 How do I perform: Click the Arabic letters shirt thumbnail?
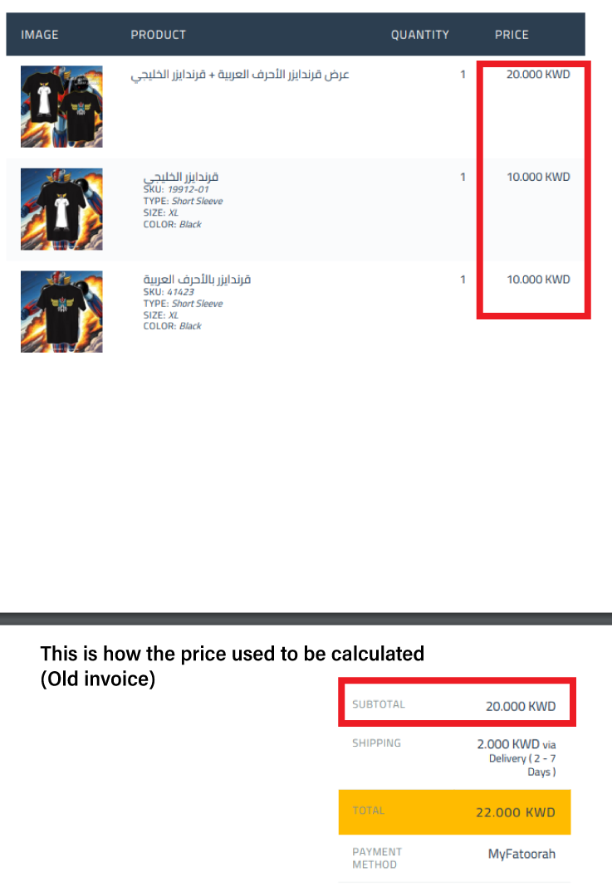pyautogui.click(x=61, y=311)
